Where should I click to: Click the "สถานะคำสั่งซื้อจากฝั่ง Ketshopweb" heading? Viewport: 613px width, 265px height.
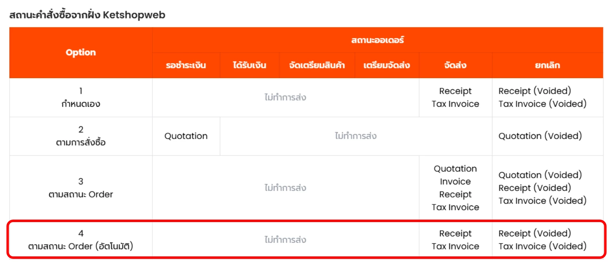(87, 16)
